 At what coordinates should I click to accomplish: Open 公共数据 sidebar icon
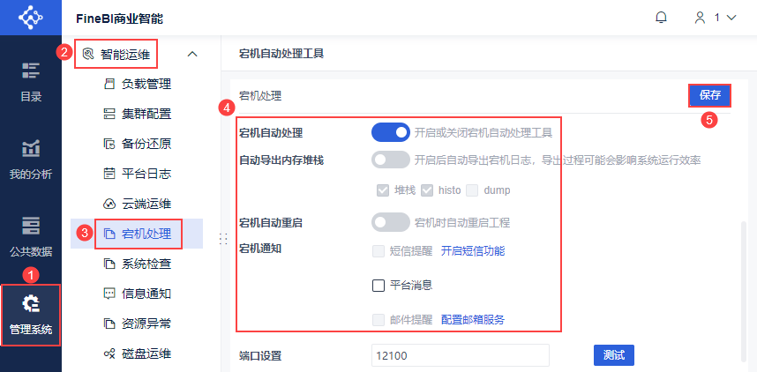pyautogui.click(x=31, y=226)
